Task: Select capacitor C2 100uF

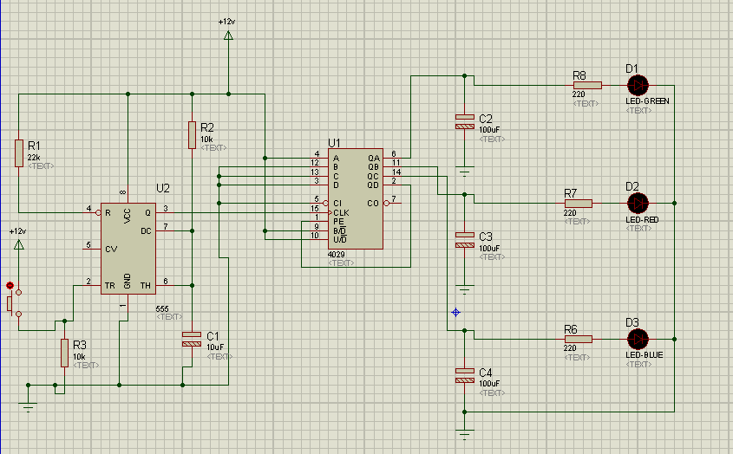Action: pyautogui.click(x=465, y=122)
